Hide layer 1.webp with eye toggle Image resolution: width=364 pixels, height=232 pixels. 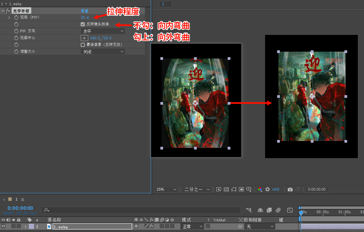point(3,226)
